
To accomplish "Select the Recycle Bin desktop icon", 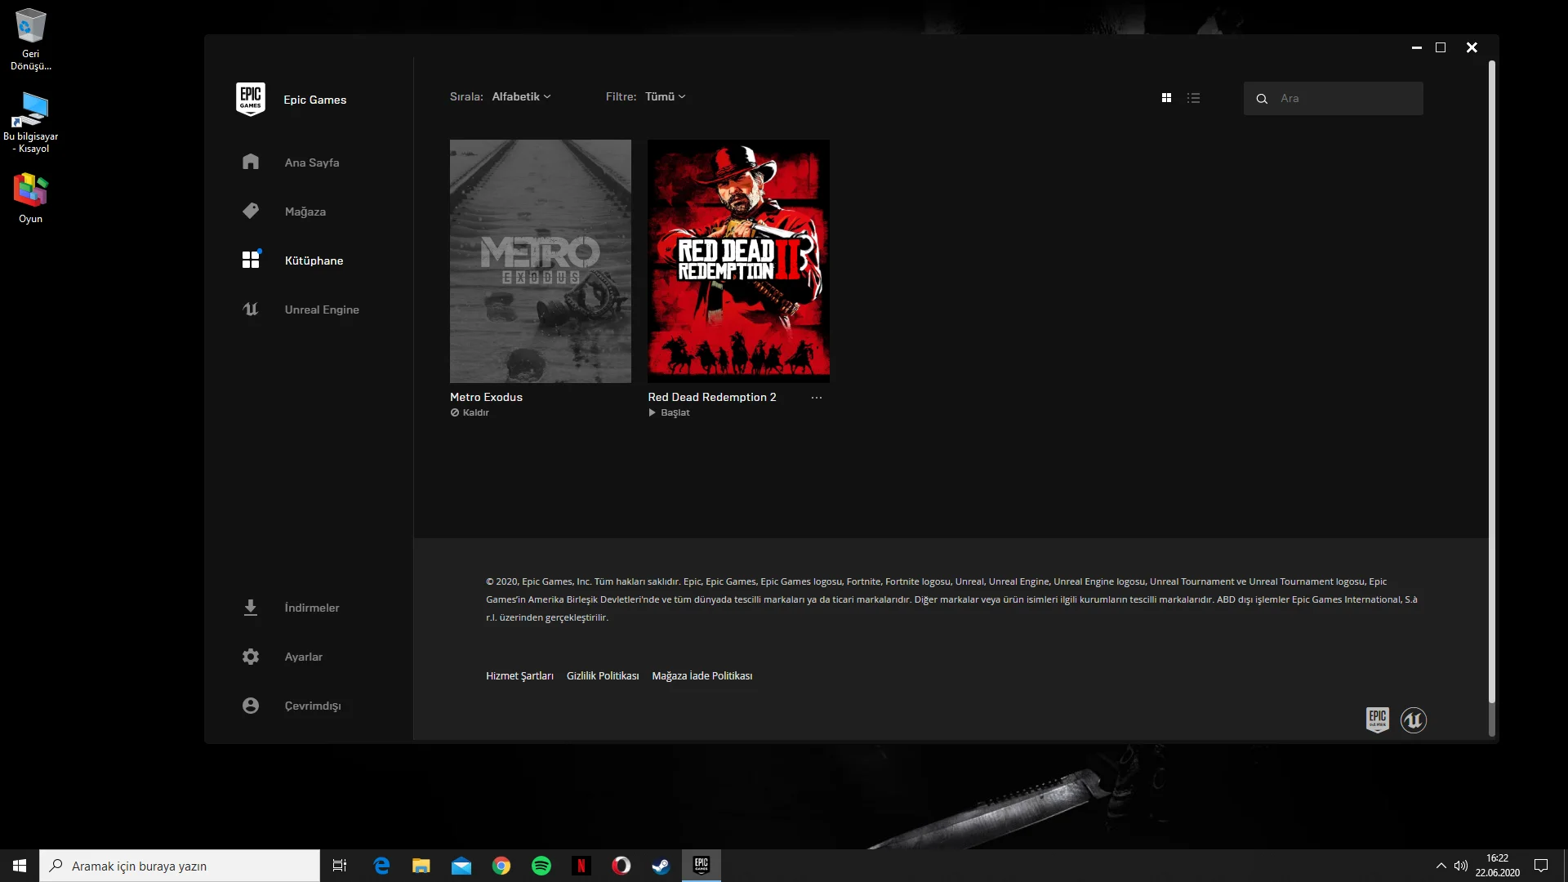I will (30, 39).
